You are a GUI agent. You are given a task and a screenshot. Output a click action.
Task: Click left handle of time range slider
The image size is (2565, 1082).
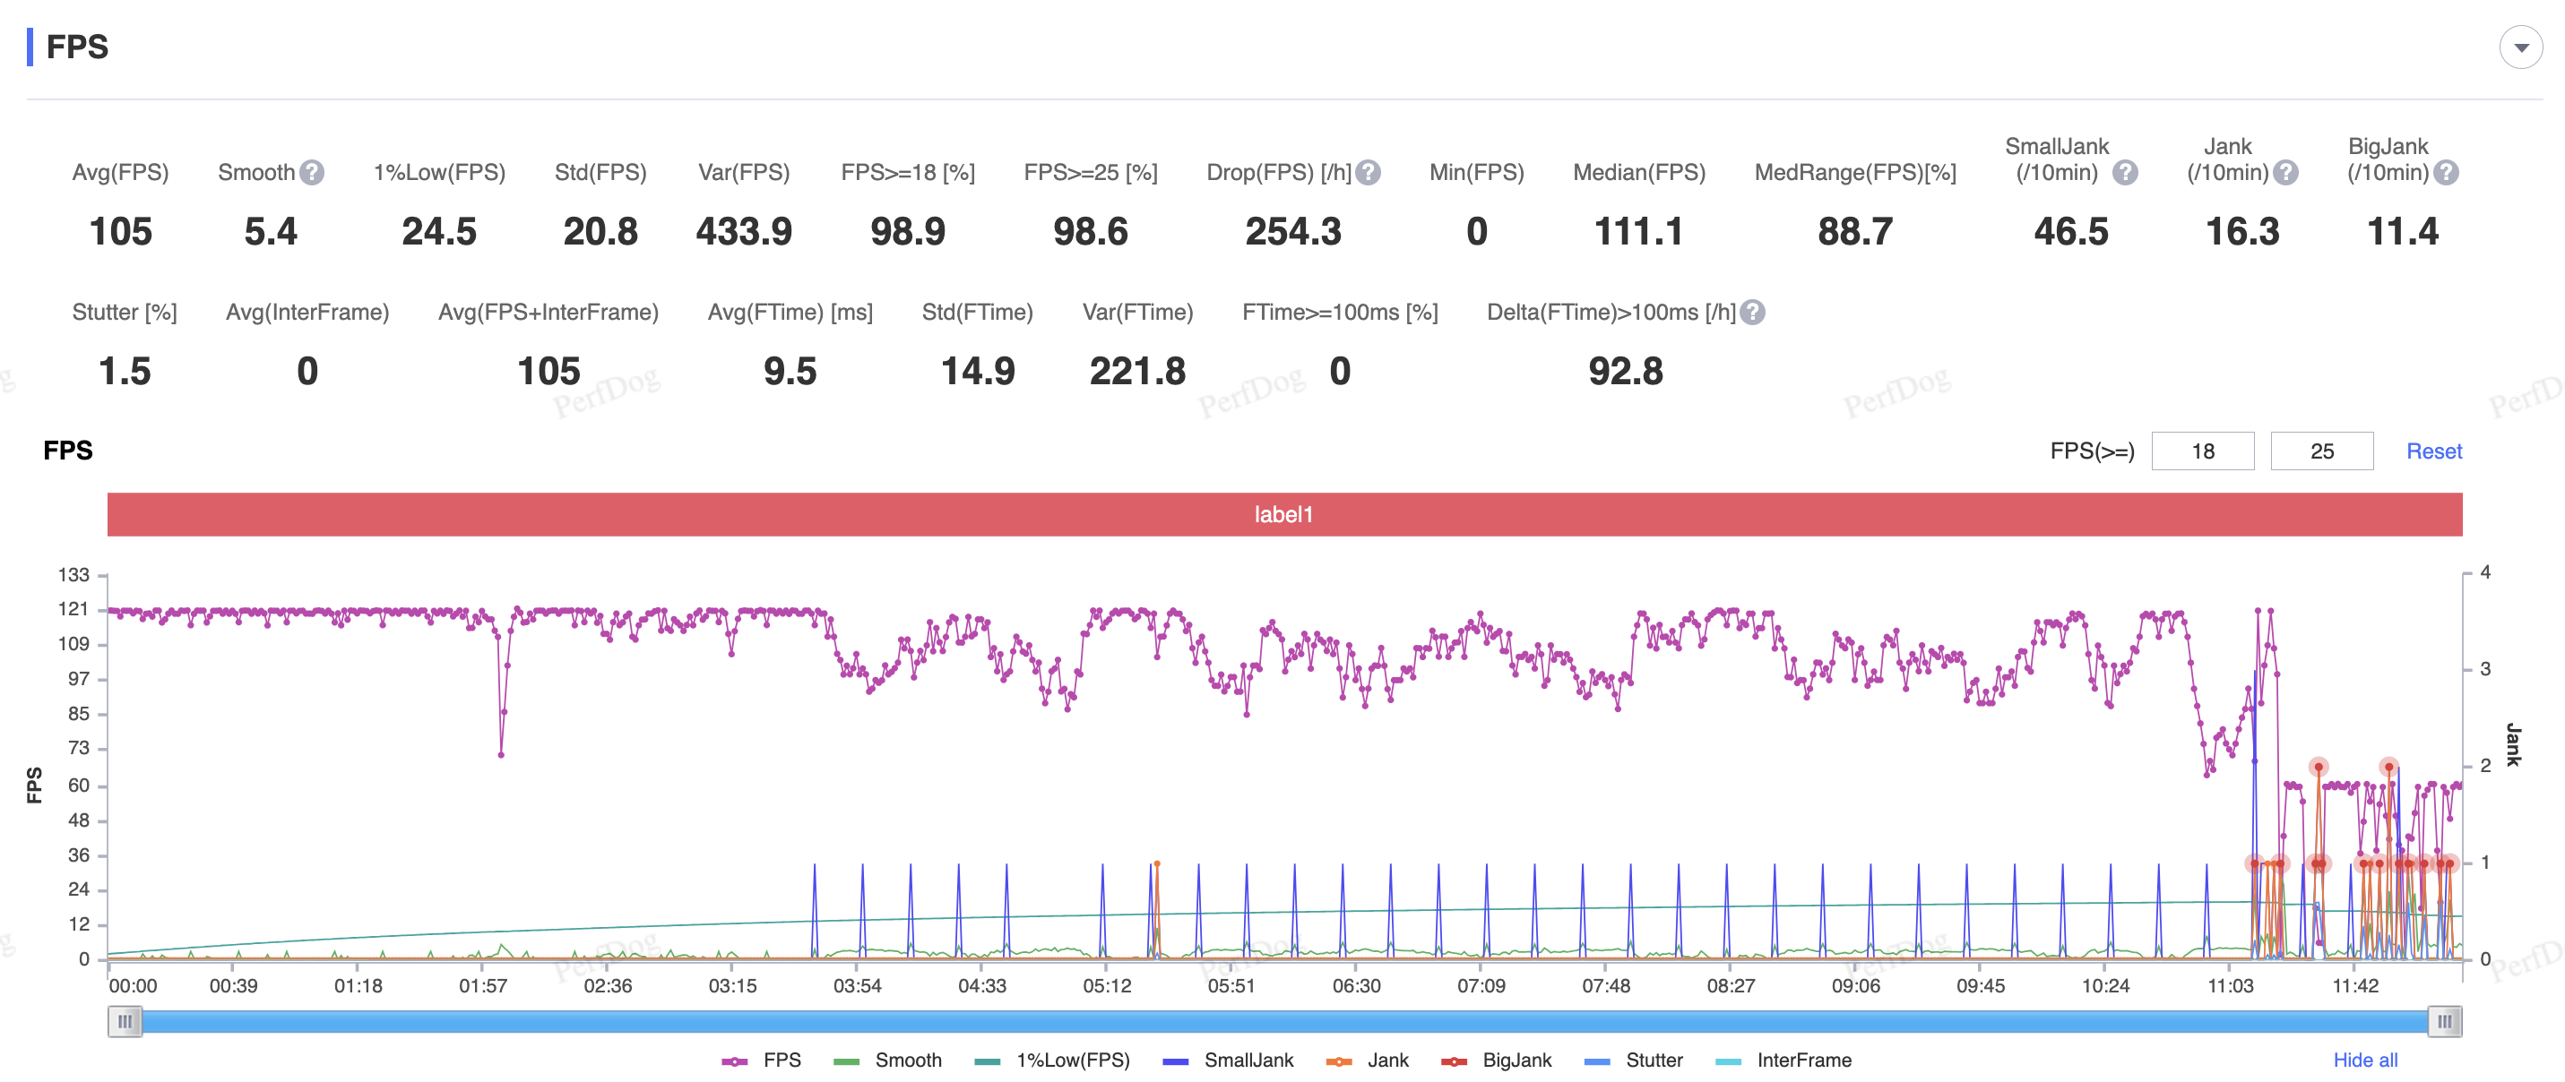click(125, 1021)
